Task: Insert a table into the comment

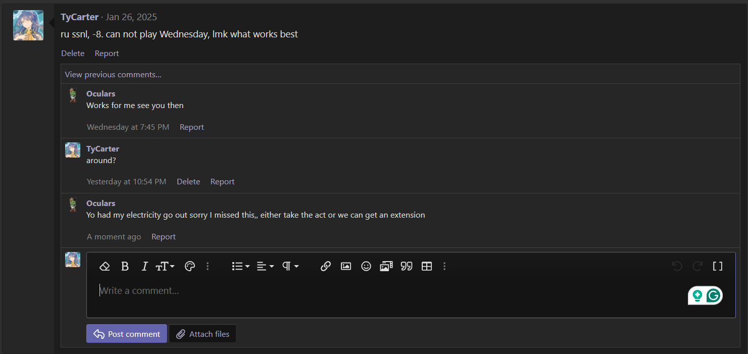Action: (426, 266)
